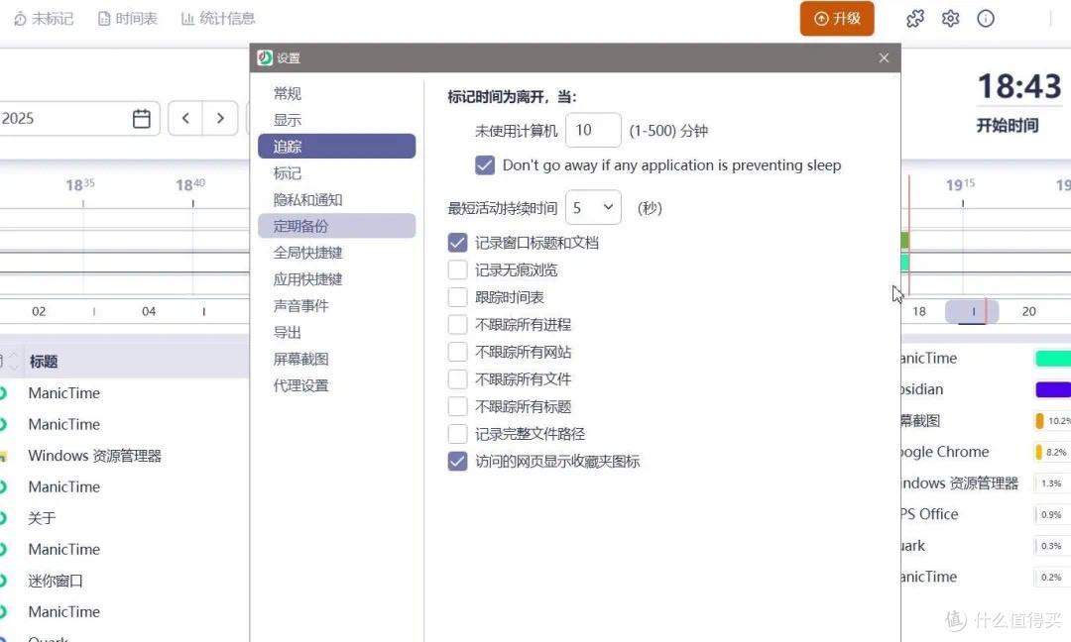Viewport: 1071px width, 642px height.
Task: Select 标记 settings category
Action: tap(337, 173)
